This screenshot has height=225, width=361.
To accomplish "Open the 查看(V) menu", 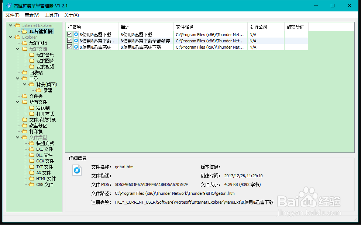I will [x=32, y=15].
